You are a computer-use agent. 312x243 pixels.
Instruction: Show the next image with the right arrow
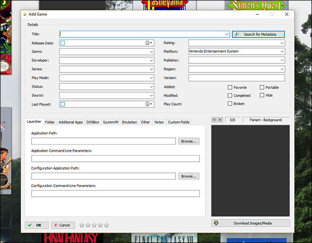coord(220,120)
